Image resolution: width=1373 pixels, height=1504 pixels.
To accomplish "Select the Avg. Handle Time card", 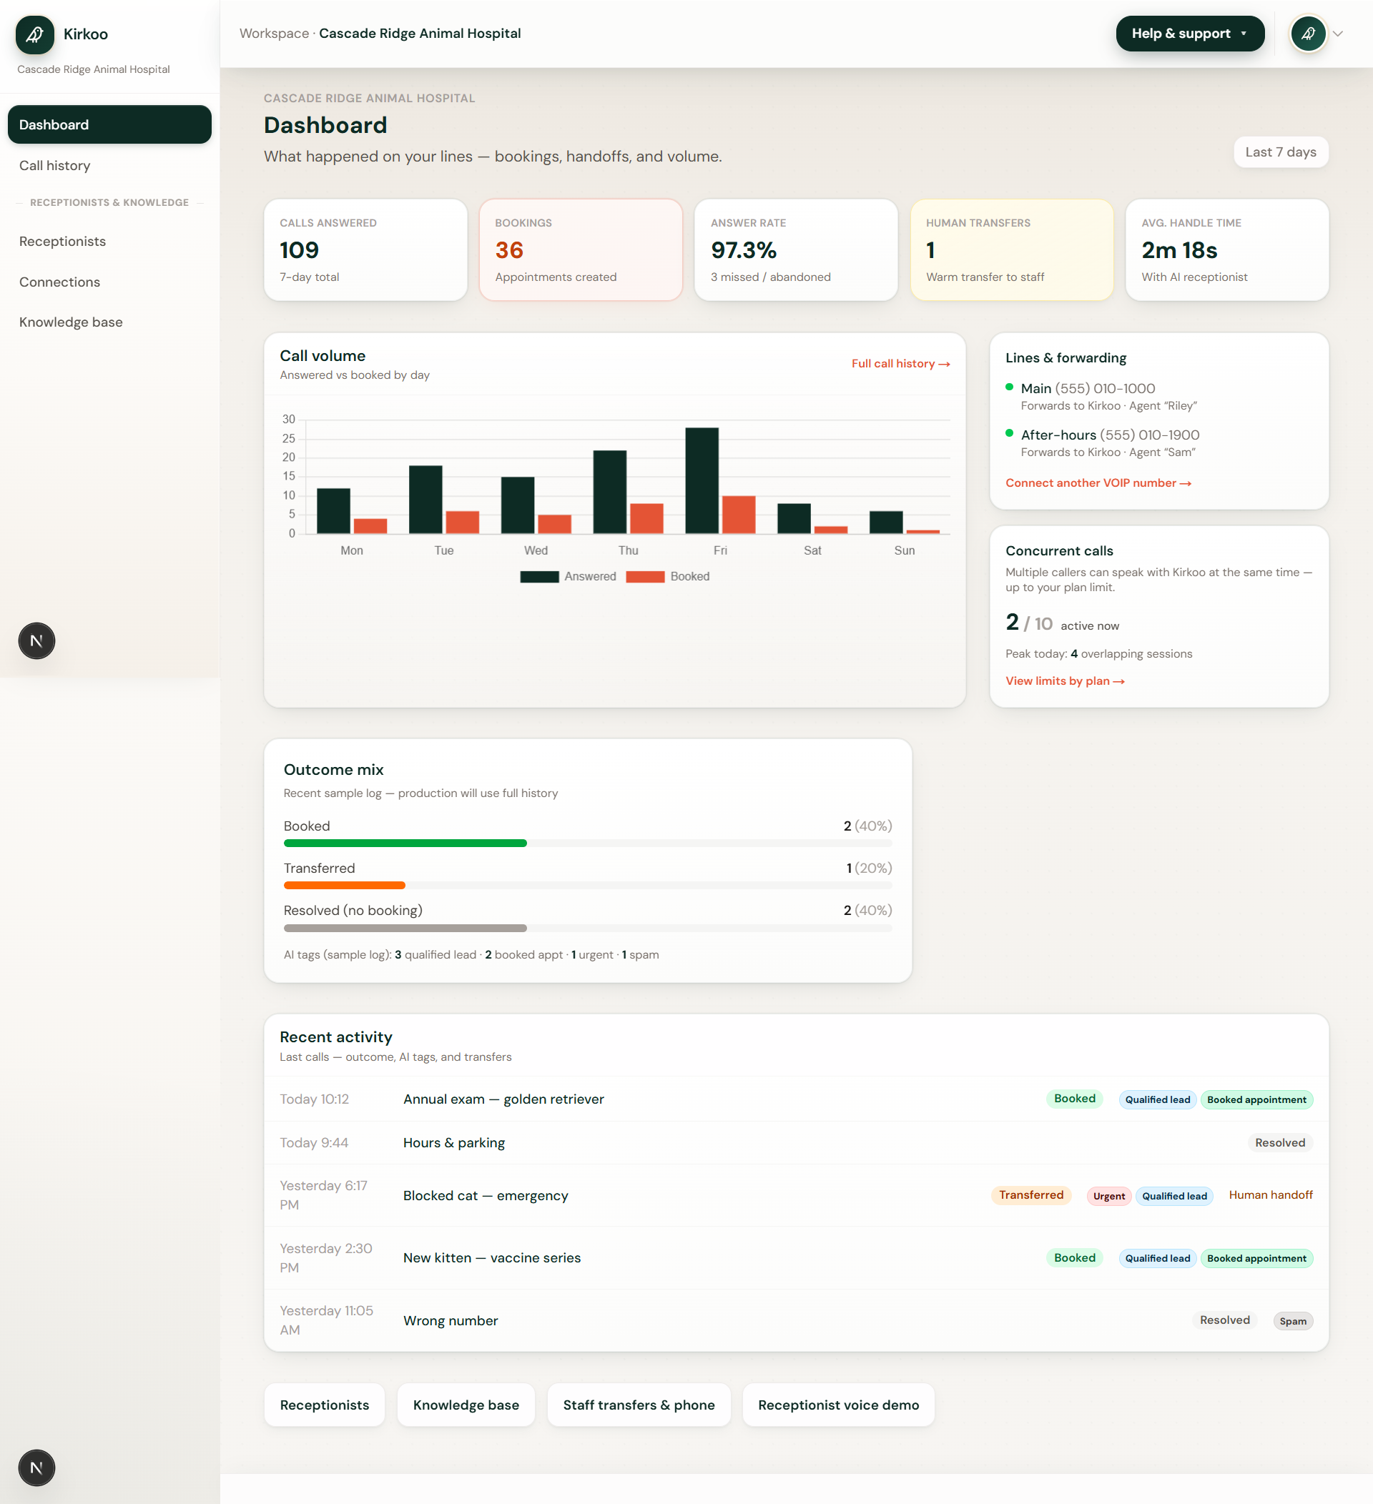I will click(1226, 250).
